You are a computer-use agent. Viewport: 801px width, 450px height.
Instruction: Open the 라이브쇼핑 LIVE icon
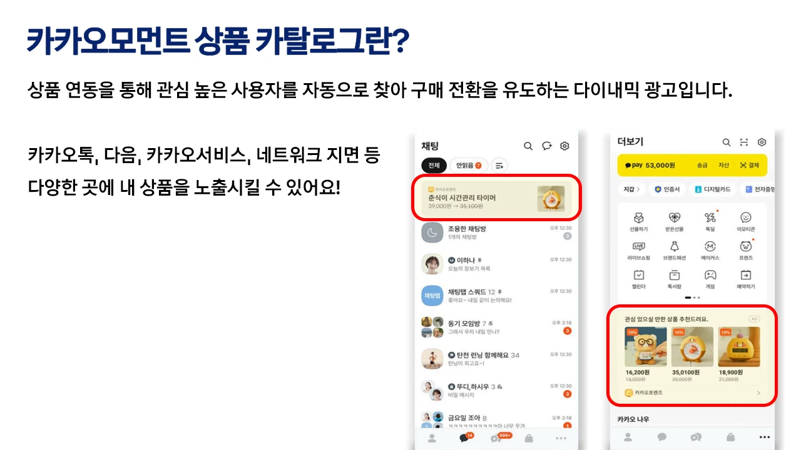pos(638,247)
